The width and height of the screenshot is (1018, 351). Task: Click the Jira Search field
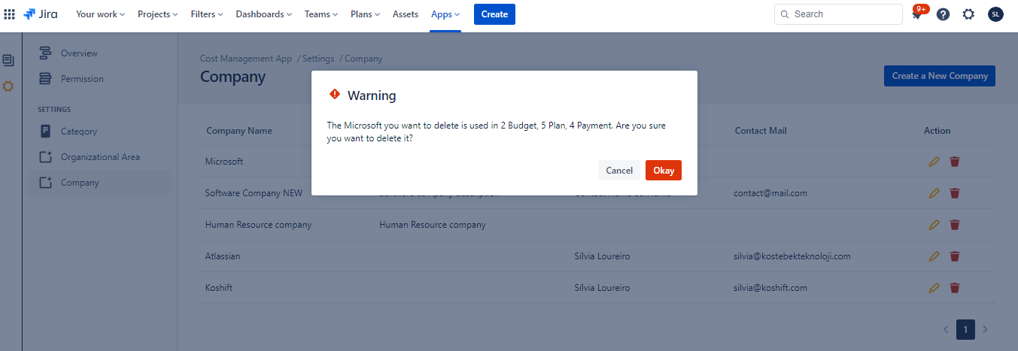pyautogui.click(x=838, y=14)
